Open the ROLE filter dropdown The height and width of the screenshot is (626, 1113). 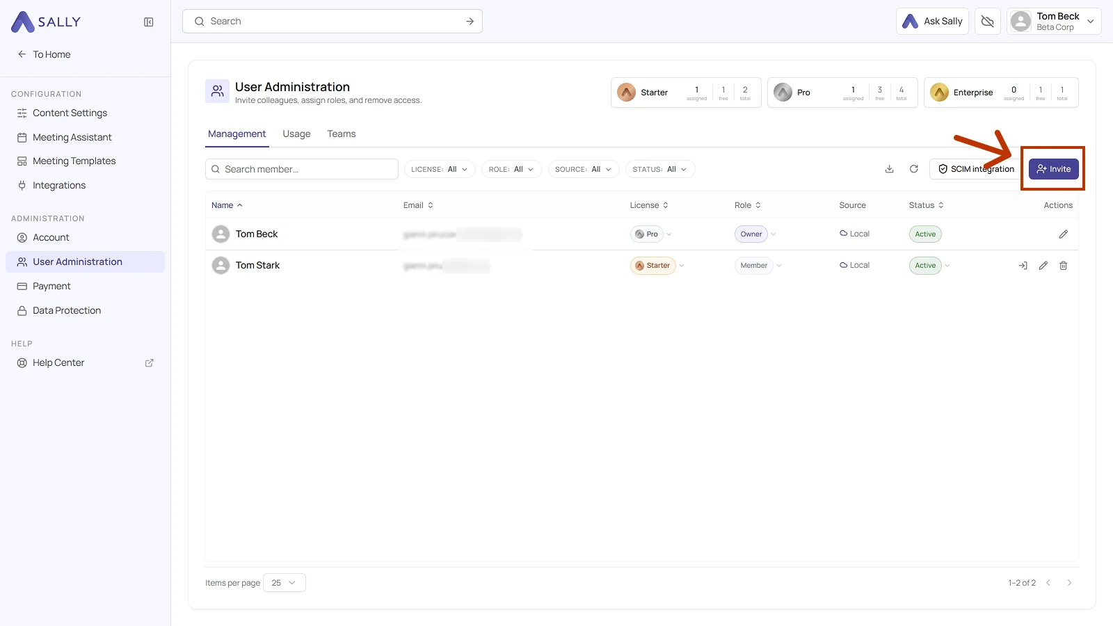511,169
